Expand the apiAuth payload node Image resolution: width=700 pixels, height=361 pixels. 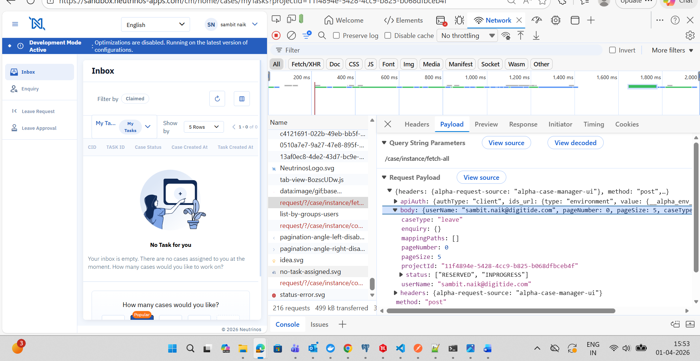[x=395, y=201]
